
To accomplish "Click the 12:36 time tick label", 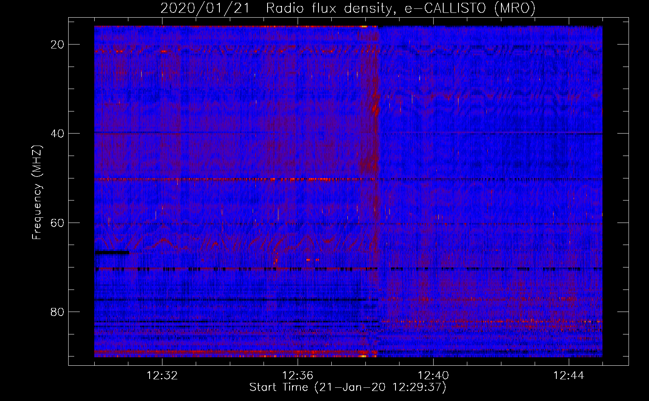I will click(x=298, y=376).
